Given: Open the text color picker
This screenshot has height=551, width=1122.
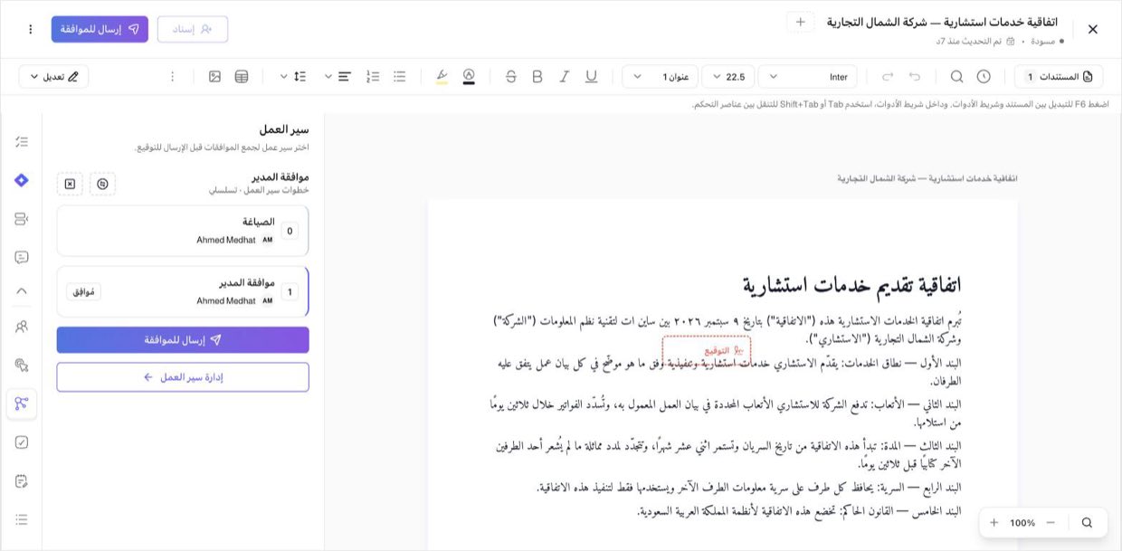Looking at the screenshot, I should coord(469,77).
